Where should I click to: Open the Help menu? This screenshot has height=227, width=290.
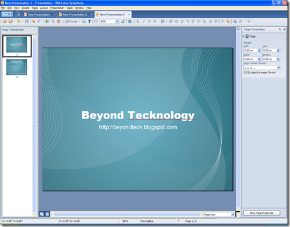89,8
